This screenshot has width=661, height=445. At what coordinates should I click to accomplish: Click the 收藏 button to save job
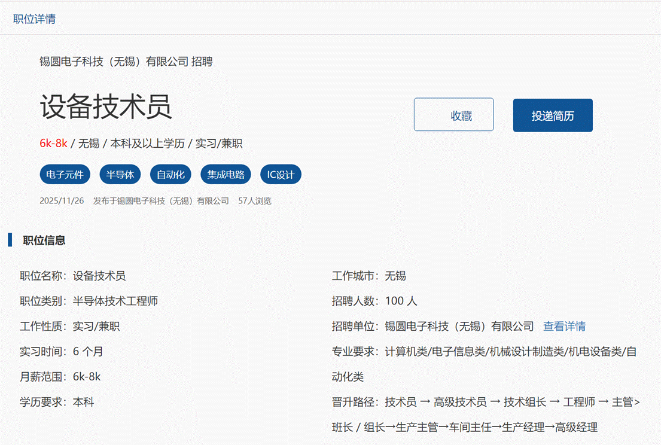point(453,115)
